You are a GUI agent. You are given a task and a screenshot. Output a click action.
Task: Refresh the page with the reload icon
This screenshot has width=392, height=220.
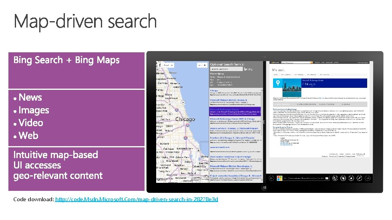tap(335, 178)
